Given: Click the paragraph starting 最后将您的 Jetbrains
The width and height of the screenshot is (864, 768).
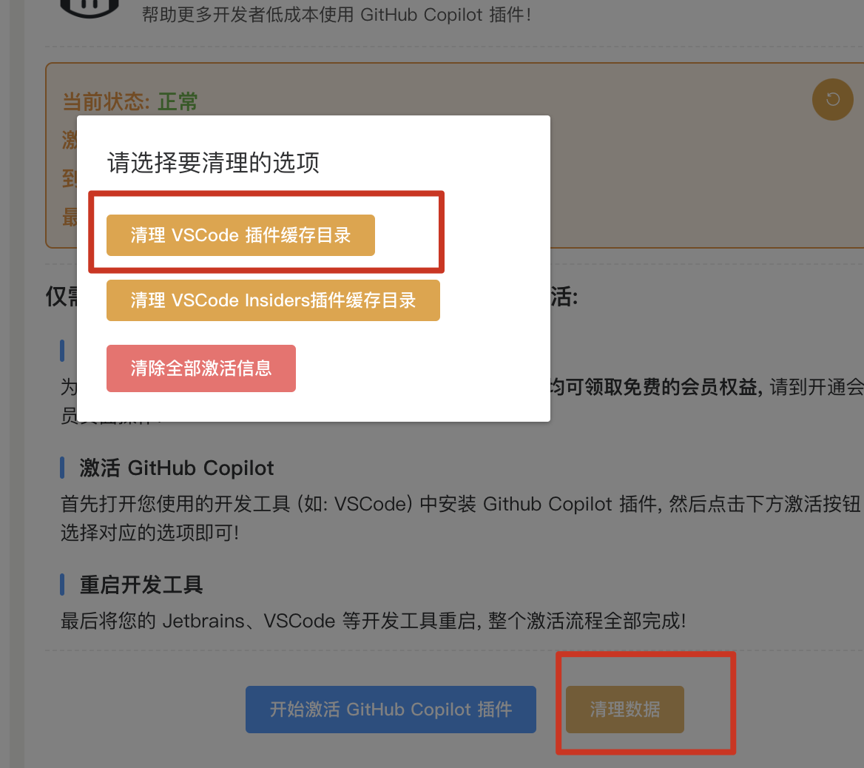Looking at the screenshot, I should point(373,621).
